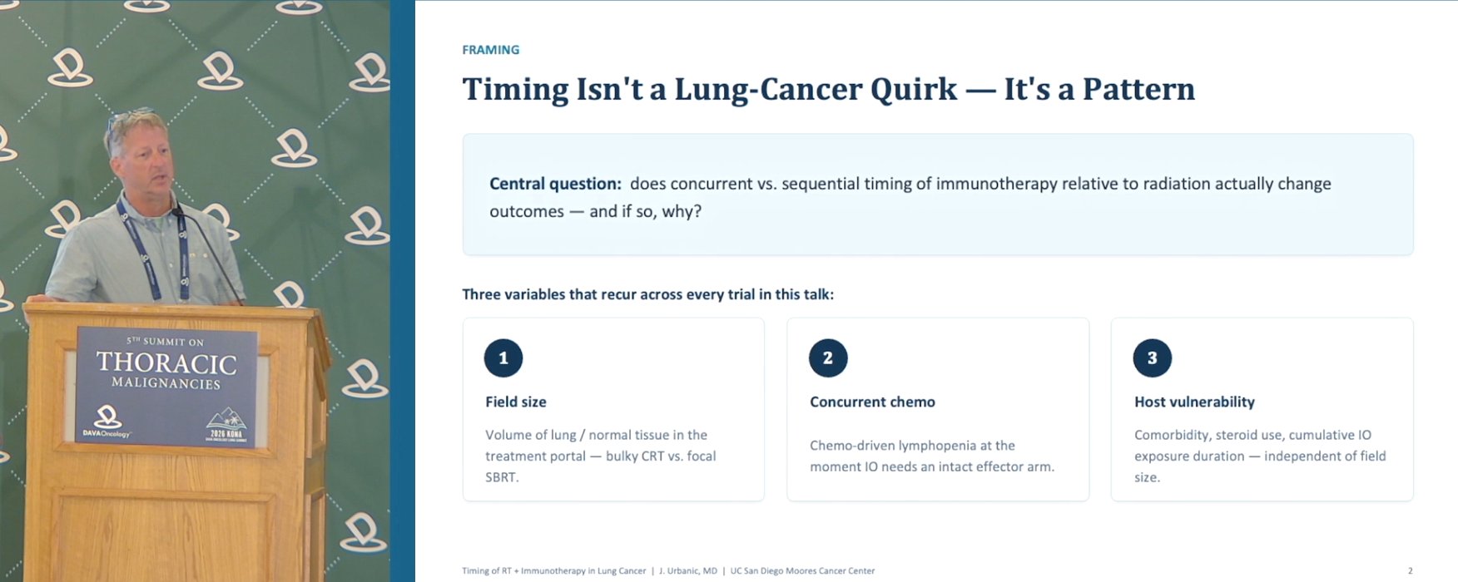Click the speaker video feed
Screen dimensions: 1458x582
(x=196, y=291)
